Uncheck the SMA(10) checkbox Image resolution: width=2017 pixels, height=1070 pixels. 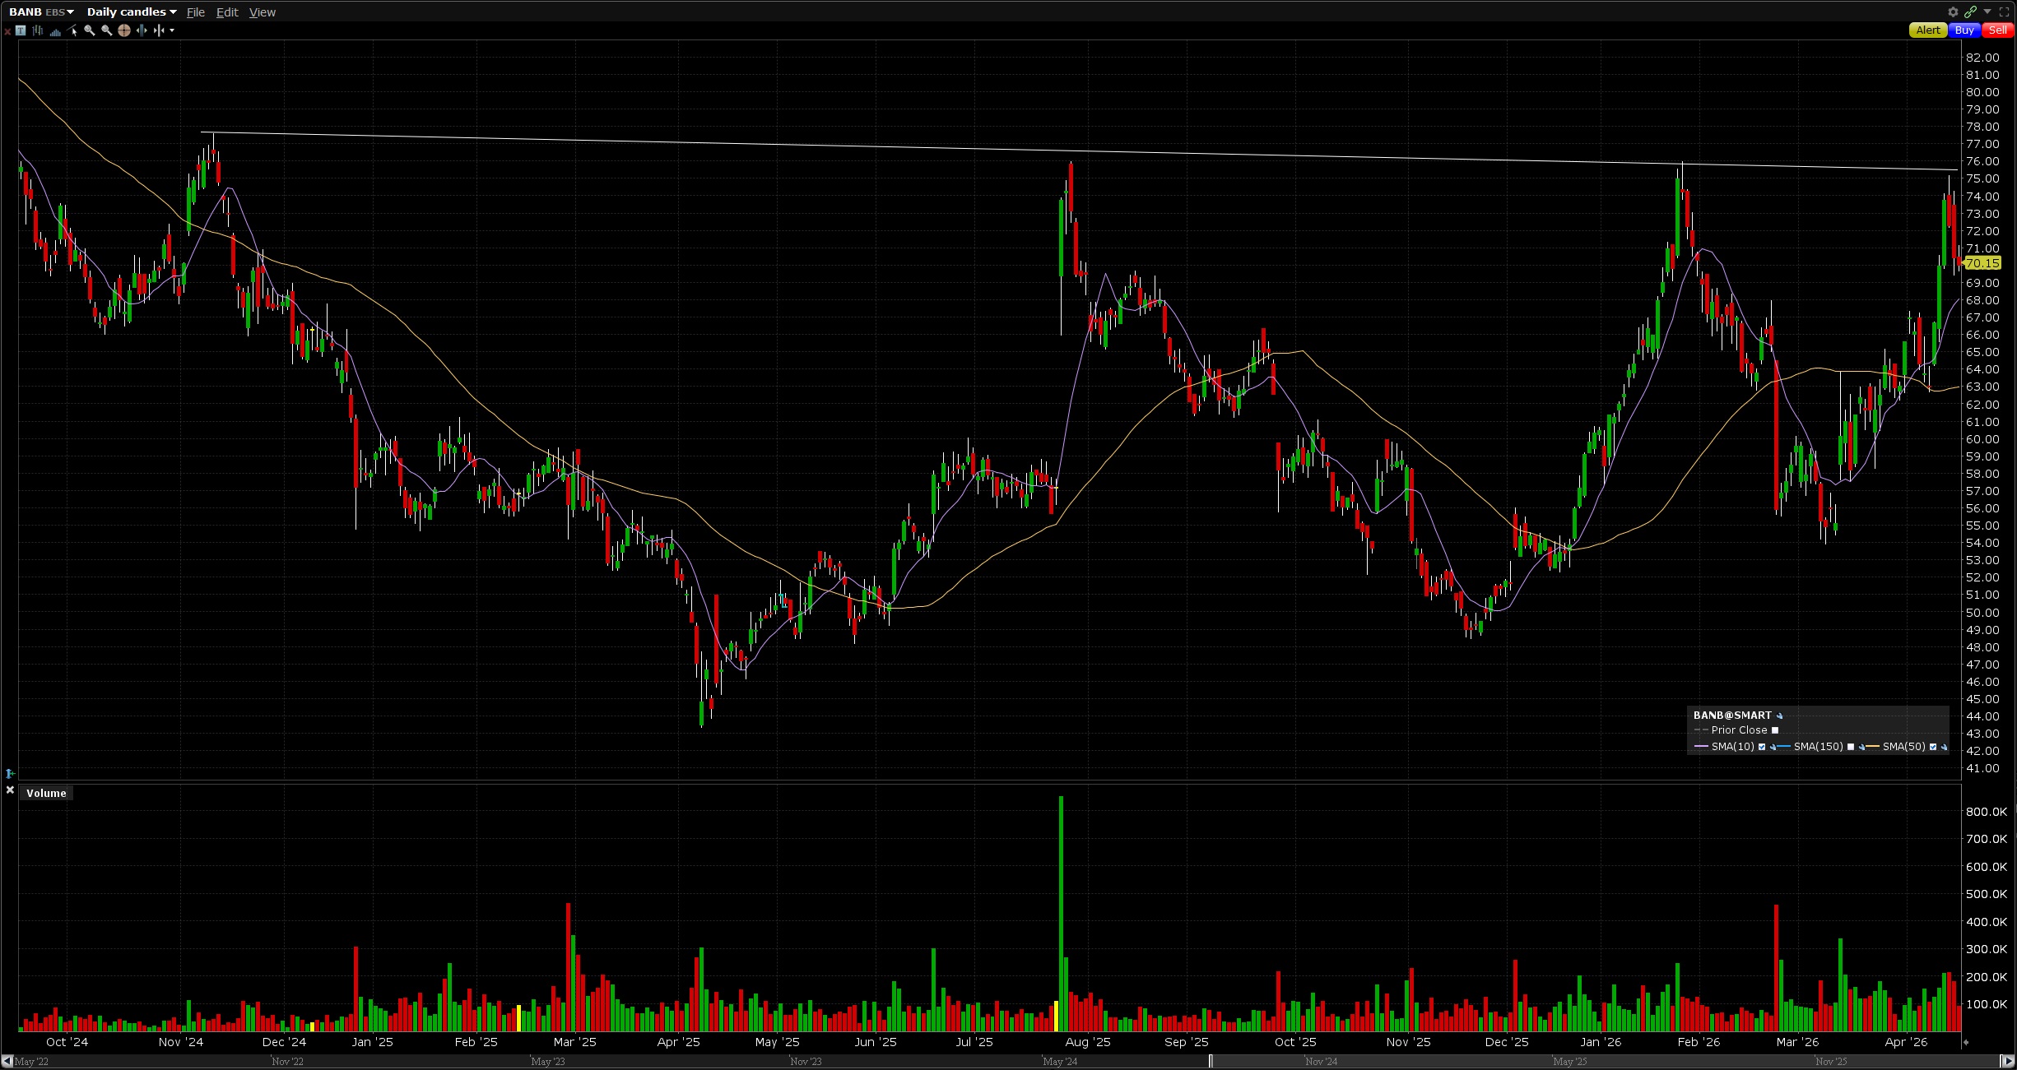[1762, 747]
